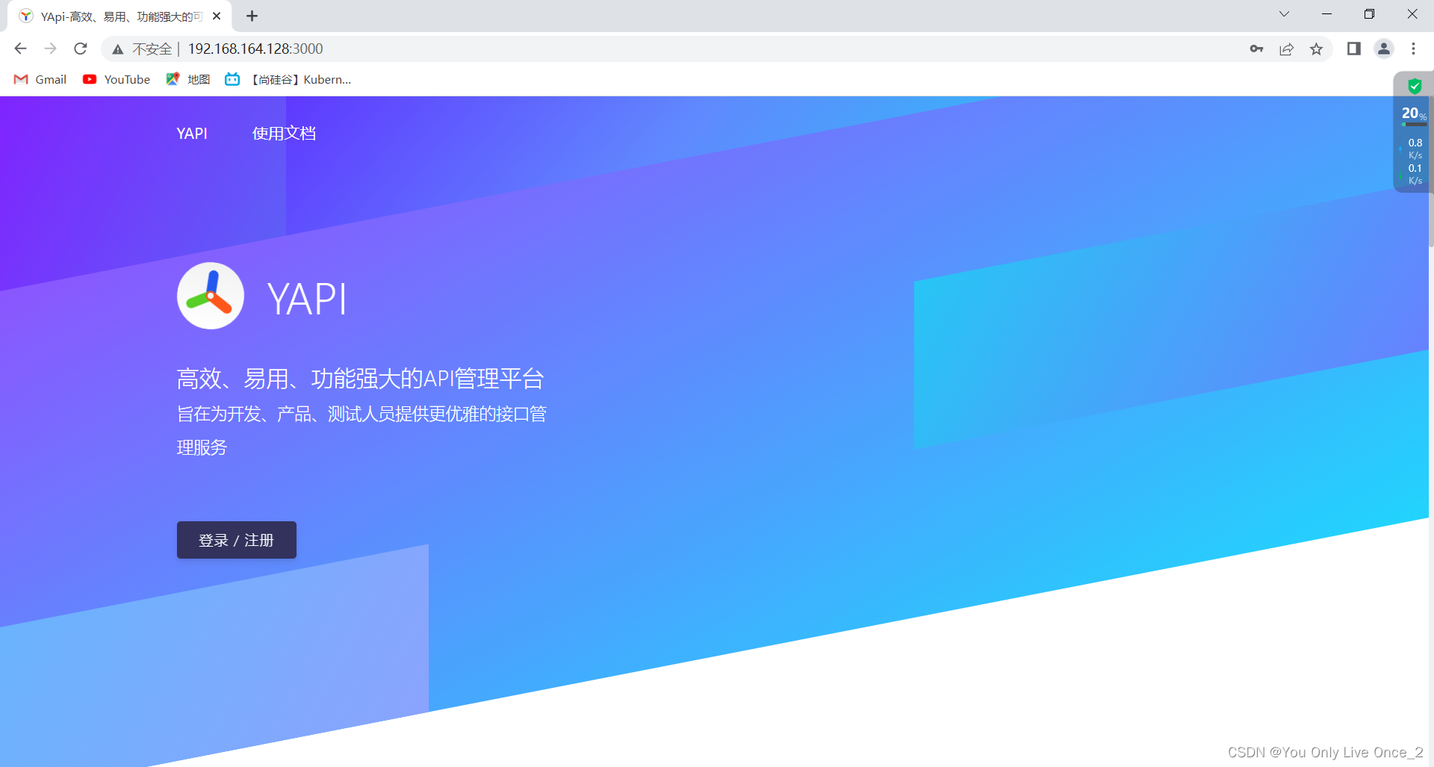Click the 高效、易用、功能强大的API管理平台 heading
This screenshot has width=1434, height=767.
361,379
